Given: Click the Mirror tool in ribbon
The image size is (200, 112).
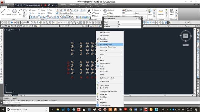Looking at the screenshot, I should pos(42,13).
